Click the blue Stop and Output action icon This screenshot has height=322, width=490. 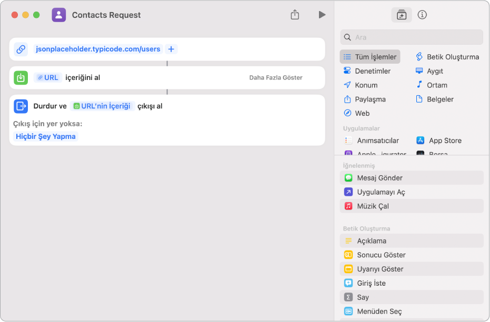pyautogui.click(x=21, y=106)
